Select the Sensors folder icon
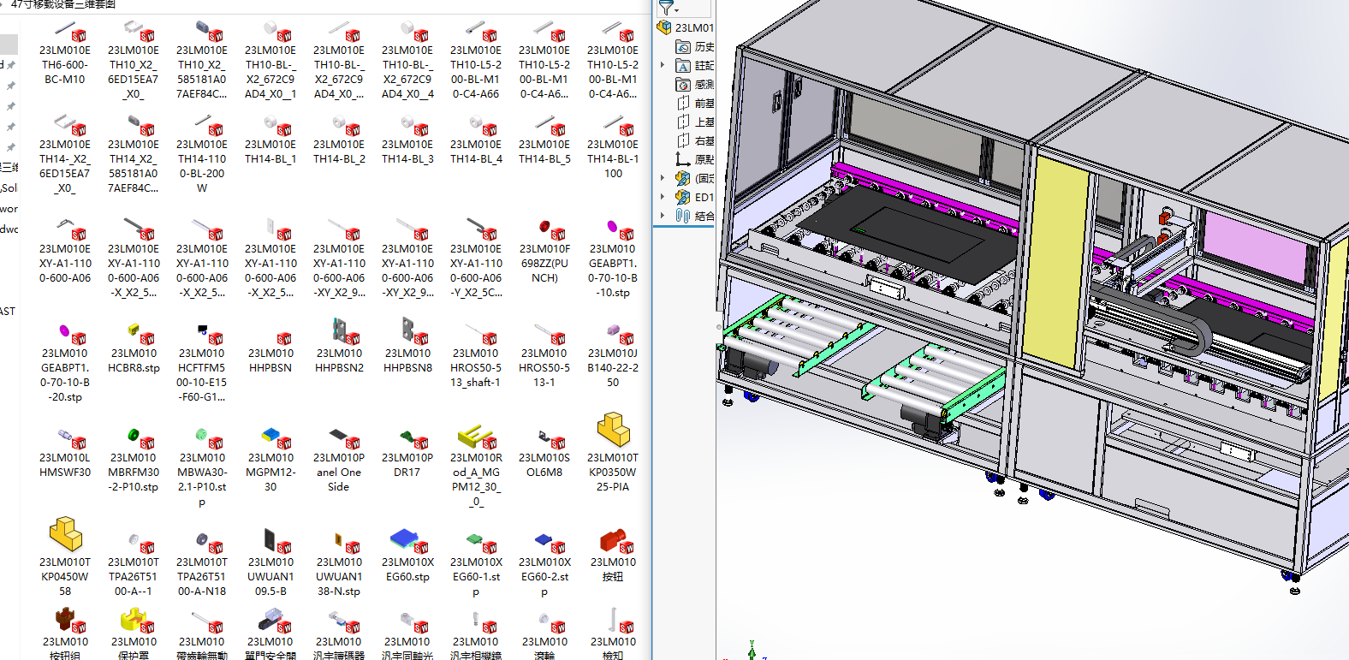1349x660 pixels. (683, 85)
